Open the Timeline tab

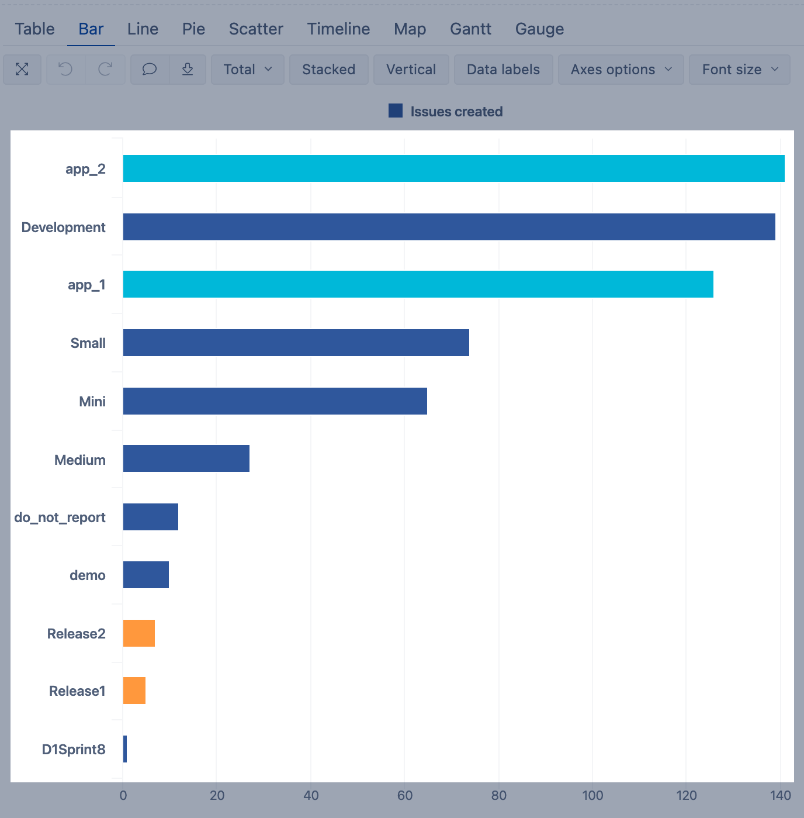click(x=338, y=29)
